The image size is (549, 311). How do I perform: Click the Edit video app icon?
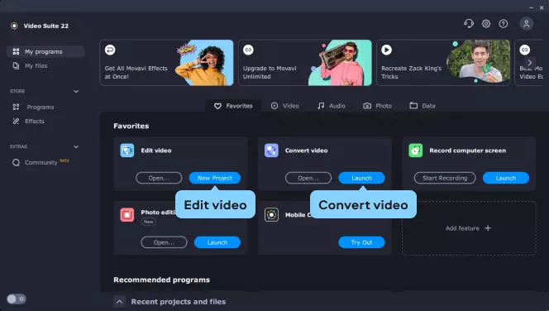tap(127, 151)
